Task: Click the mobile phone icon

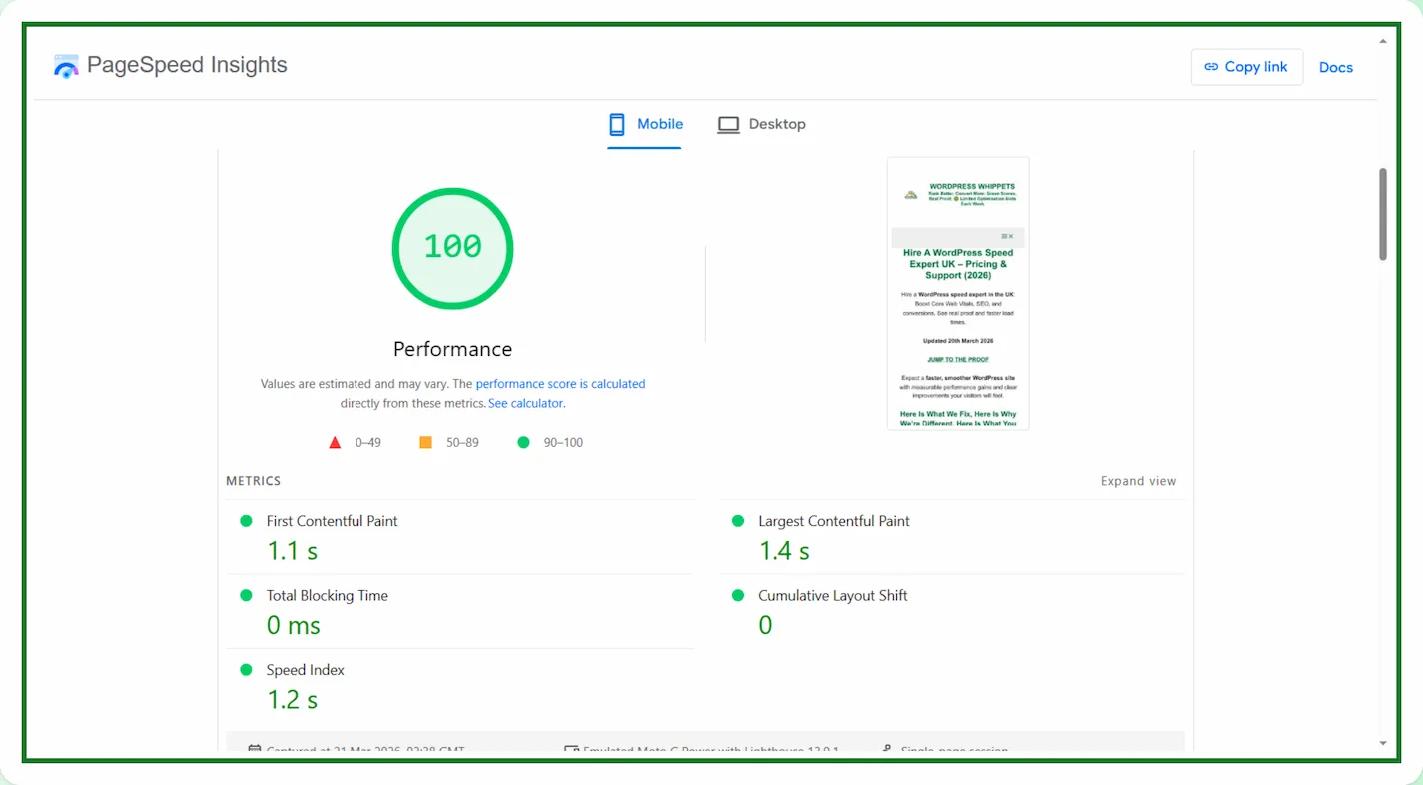Action: [617, 124]
